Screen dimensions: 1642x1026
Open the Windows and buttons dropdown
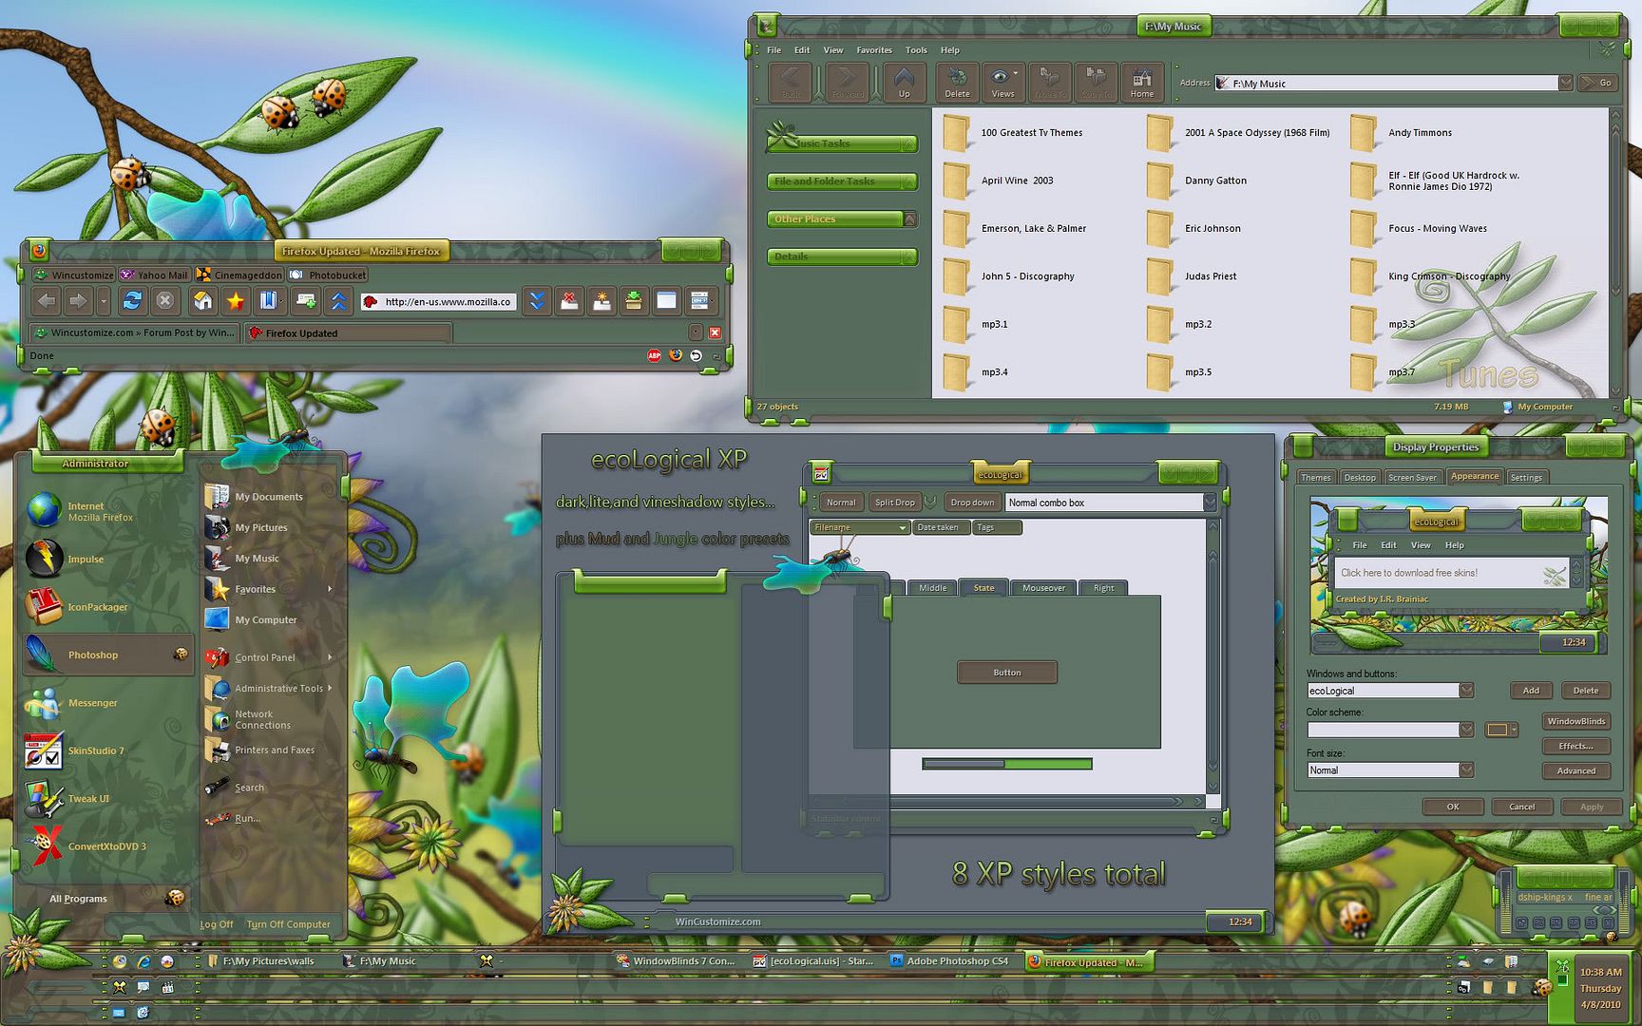[x=1466, y=691]
